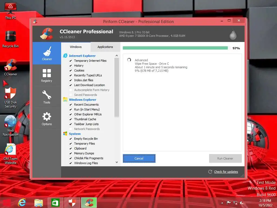Open This PC desktop icon
The width and height of the screenshot is (277, 208).
tap(11, 11)
